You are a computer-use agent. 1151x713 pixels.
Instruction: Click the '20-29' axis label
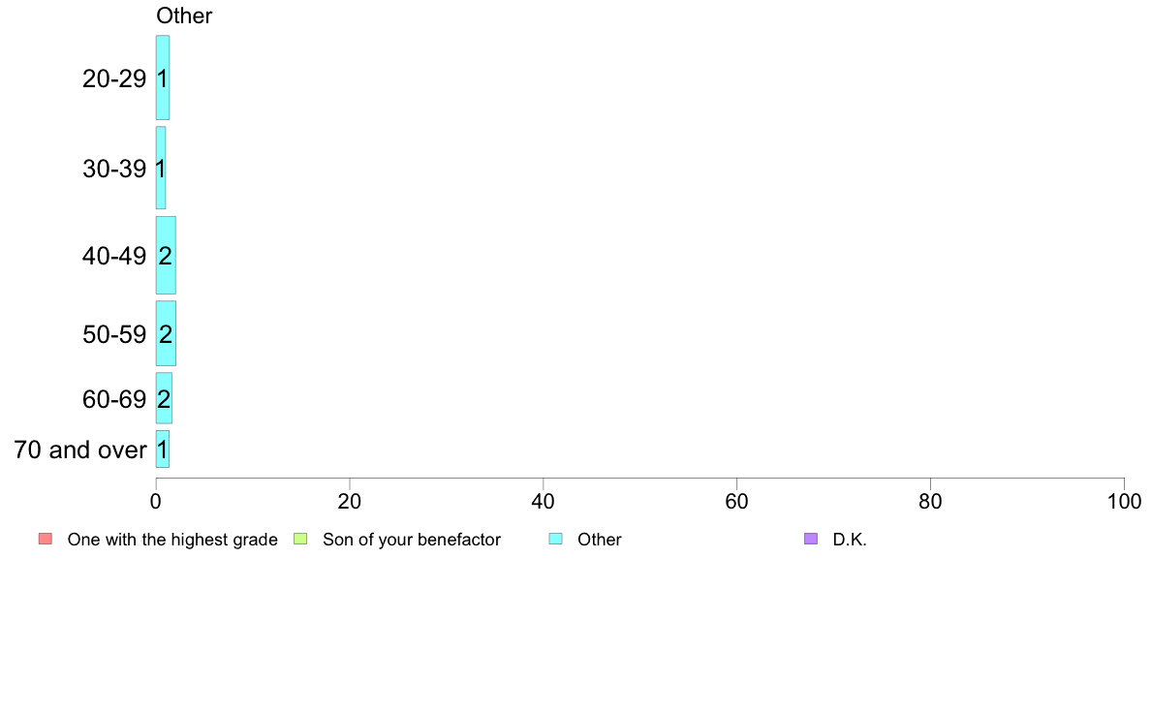click(114, 78)
